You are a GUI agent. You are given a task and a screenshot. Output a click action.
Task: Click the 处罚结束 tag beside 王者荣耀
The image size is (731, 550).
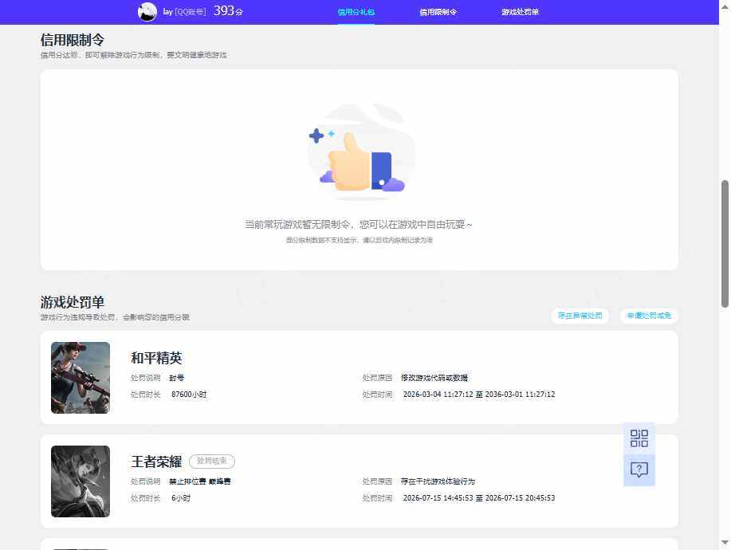click(212, 461)
